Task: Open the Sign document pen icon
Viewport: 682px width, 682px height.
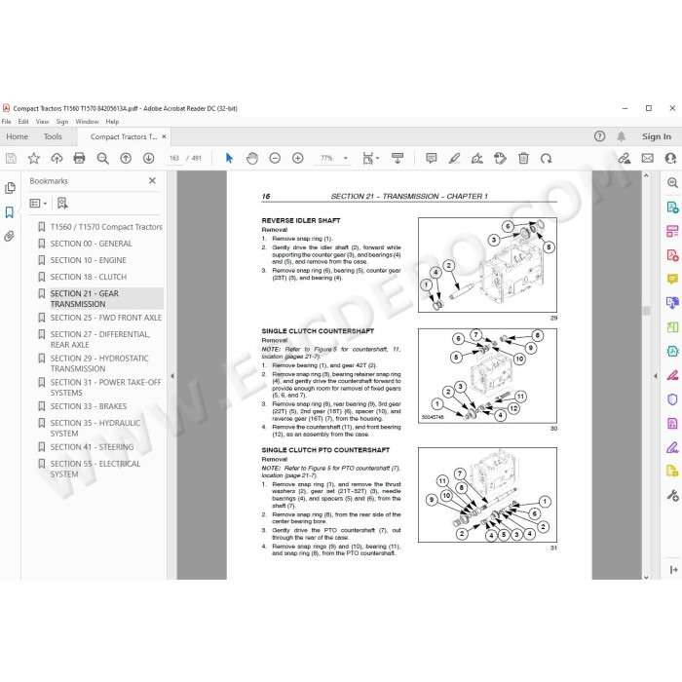Action: 477,158
